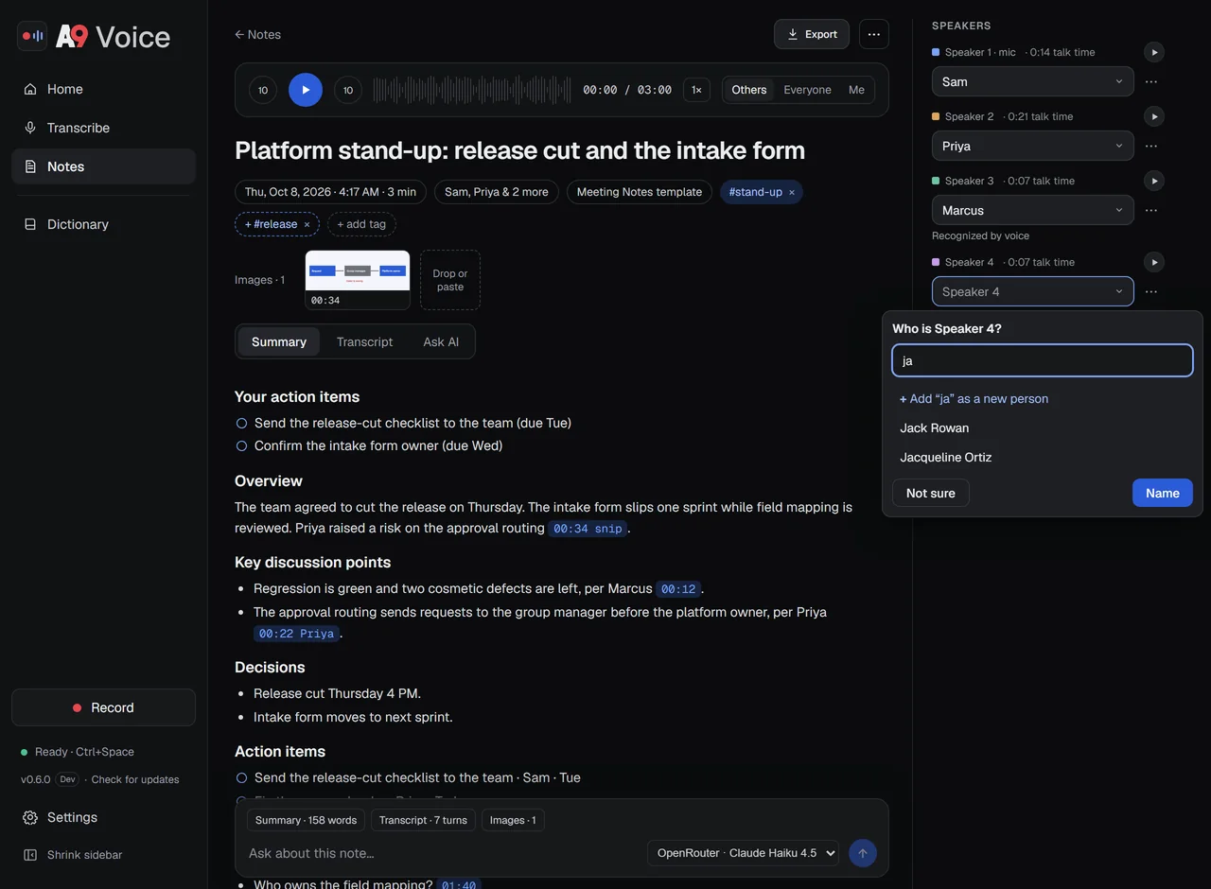1211x889 pixels.
Task: Select the Others audio channel
Action: (x=749, y=90)
